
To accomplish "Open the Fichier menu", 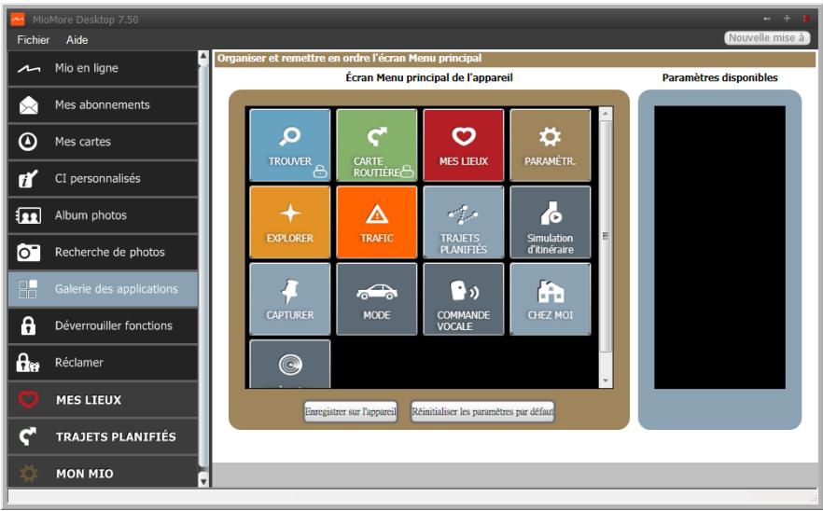I will tap(34, 40).
